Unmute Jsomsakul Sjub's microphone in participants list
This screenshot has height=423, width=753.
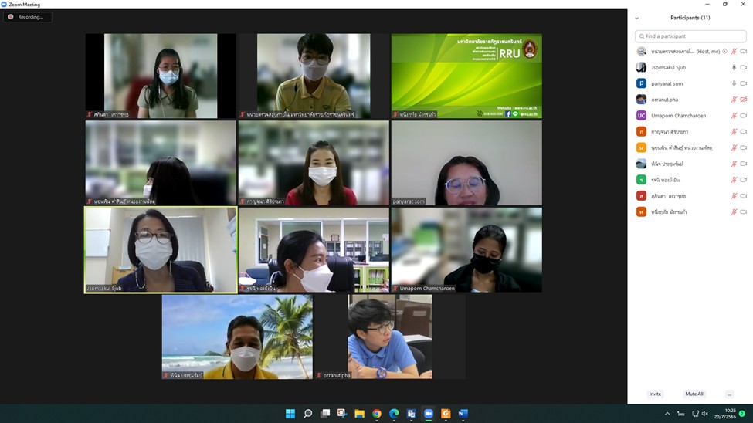click(x=734, y=68)
